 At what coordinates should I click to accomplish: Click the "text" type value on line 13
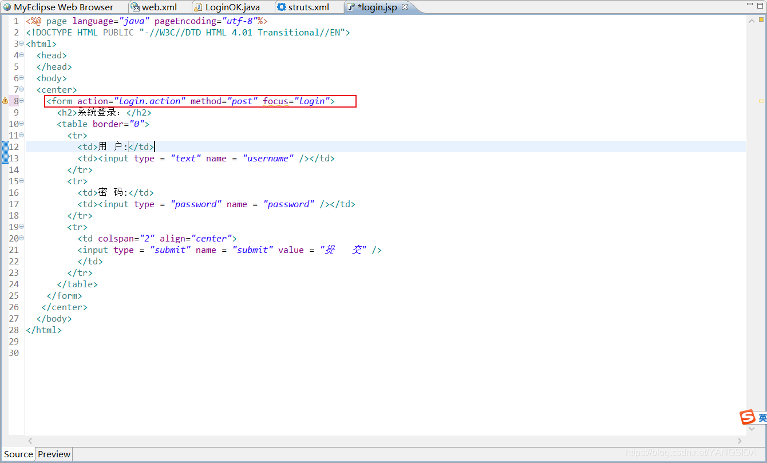(x=185, y=159)
